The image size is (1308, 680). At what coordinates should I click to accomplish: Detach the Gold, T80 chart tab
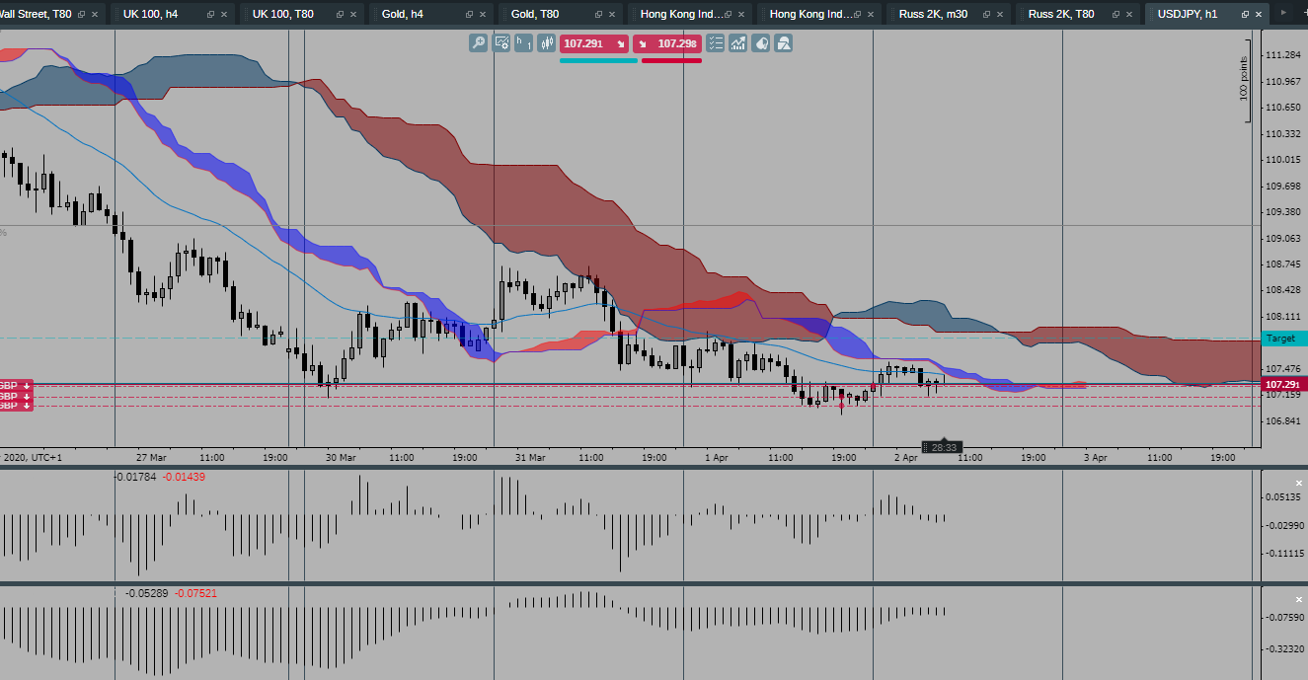point(598,15)
